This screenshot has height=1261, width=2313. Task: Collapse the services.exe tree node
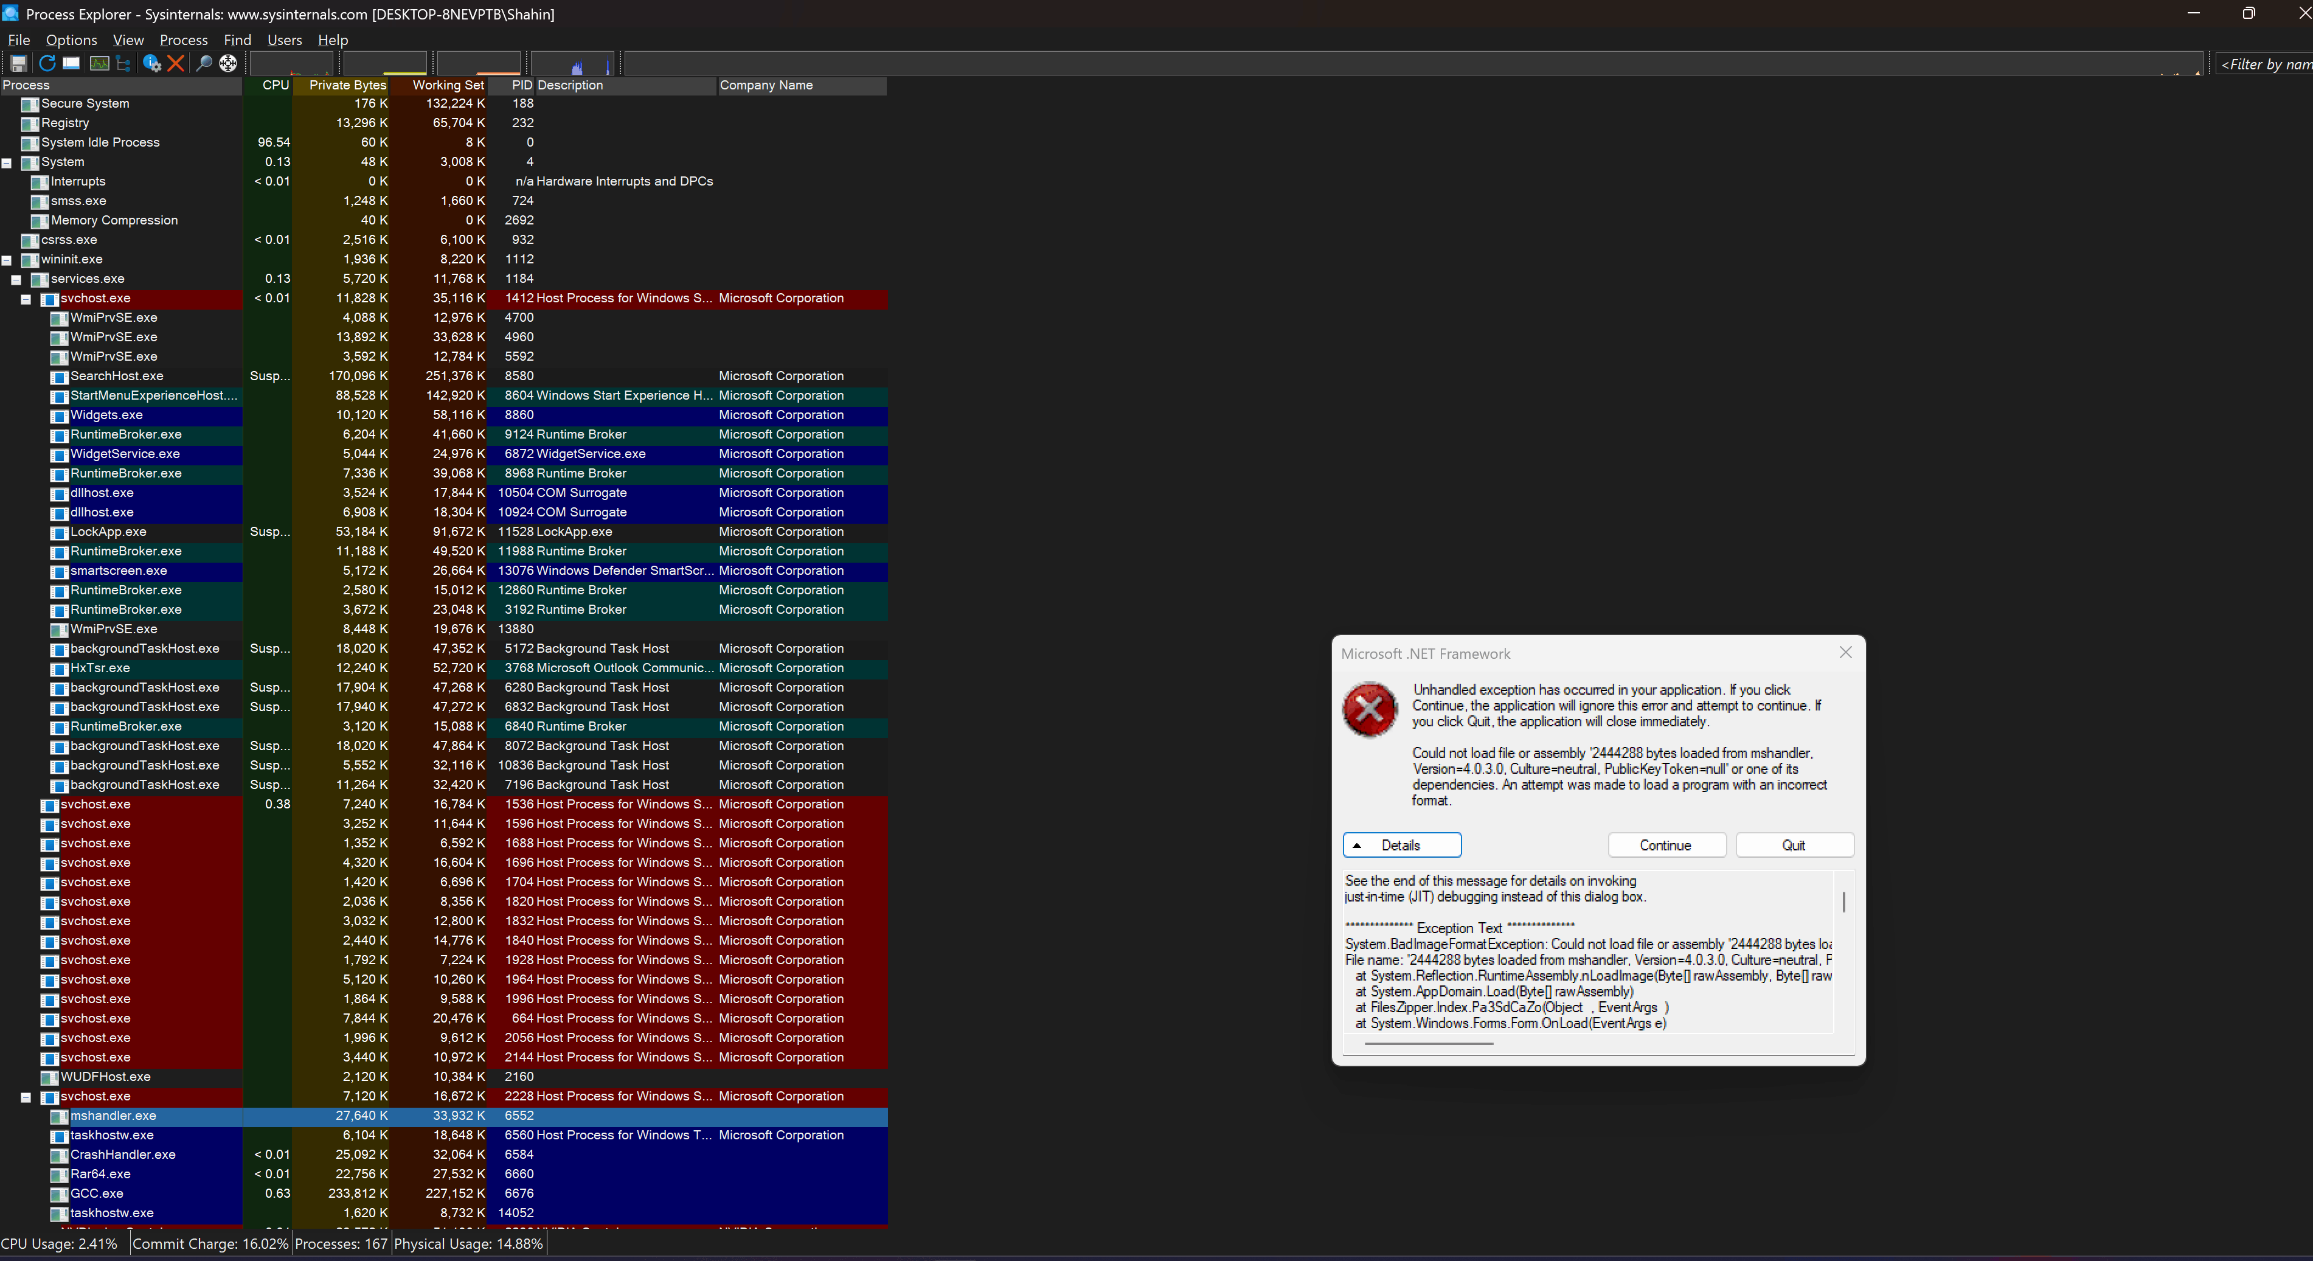coord(16,280)
